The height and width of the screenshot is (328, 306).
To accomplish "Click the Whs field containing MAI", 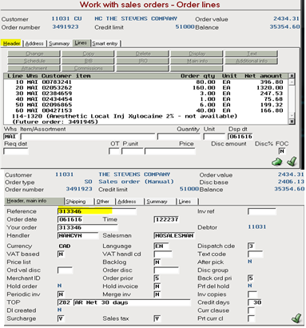I will [x=10, y=137].
